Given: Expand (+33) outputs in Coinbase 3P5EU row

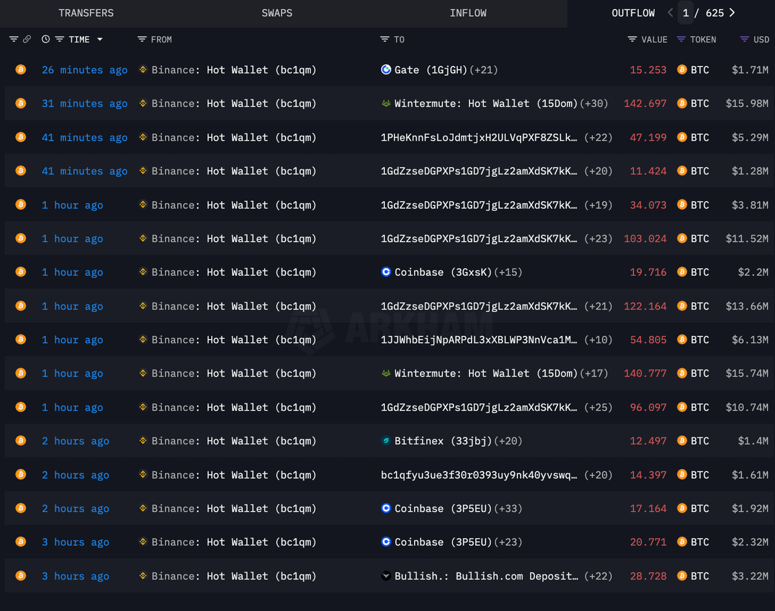Looking at the screenshot, I should click(x=508, y=508).
